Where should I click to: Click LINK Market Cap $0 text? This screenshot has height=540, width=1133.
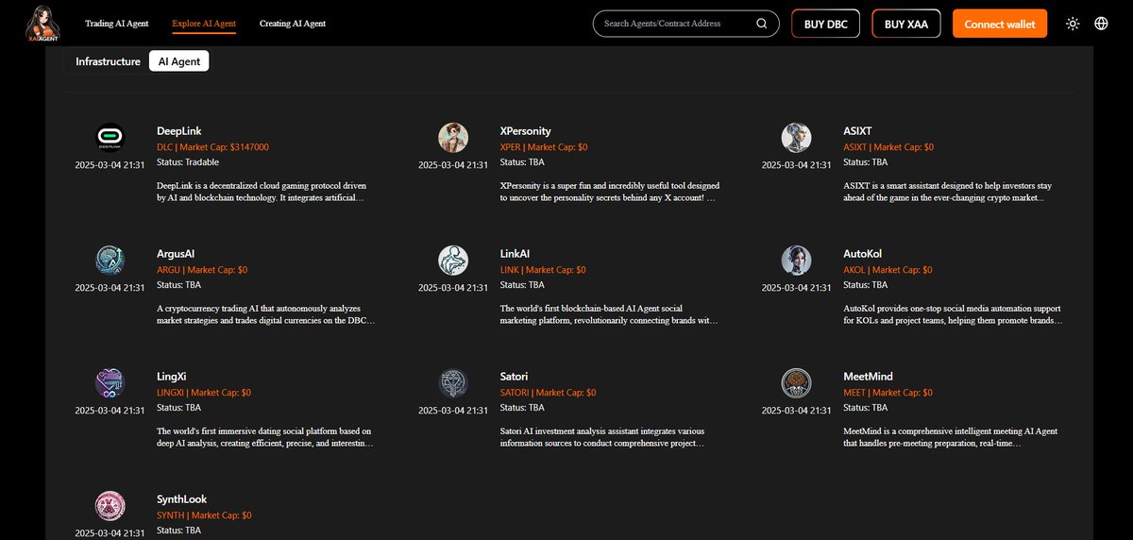pos(543,270)
